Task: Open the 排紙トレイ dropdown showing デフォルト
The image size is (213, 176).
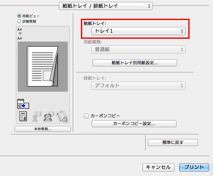Action: [138, 86]
